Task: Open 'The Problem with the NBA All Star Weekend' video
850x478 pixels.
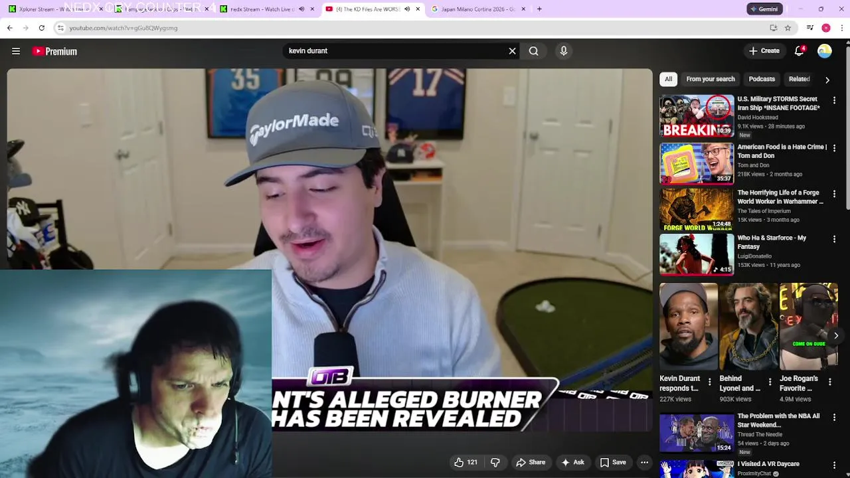Action: click(x=697, y=433)
